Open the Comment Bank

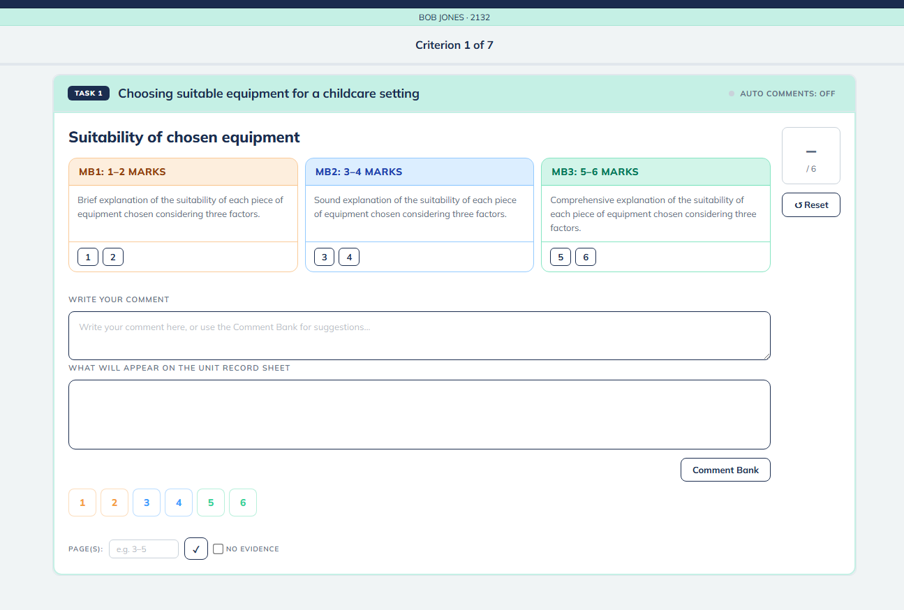pyautogui.click(x=725, y=470)
